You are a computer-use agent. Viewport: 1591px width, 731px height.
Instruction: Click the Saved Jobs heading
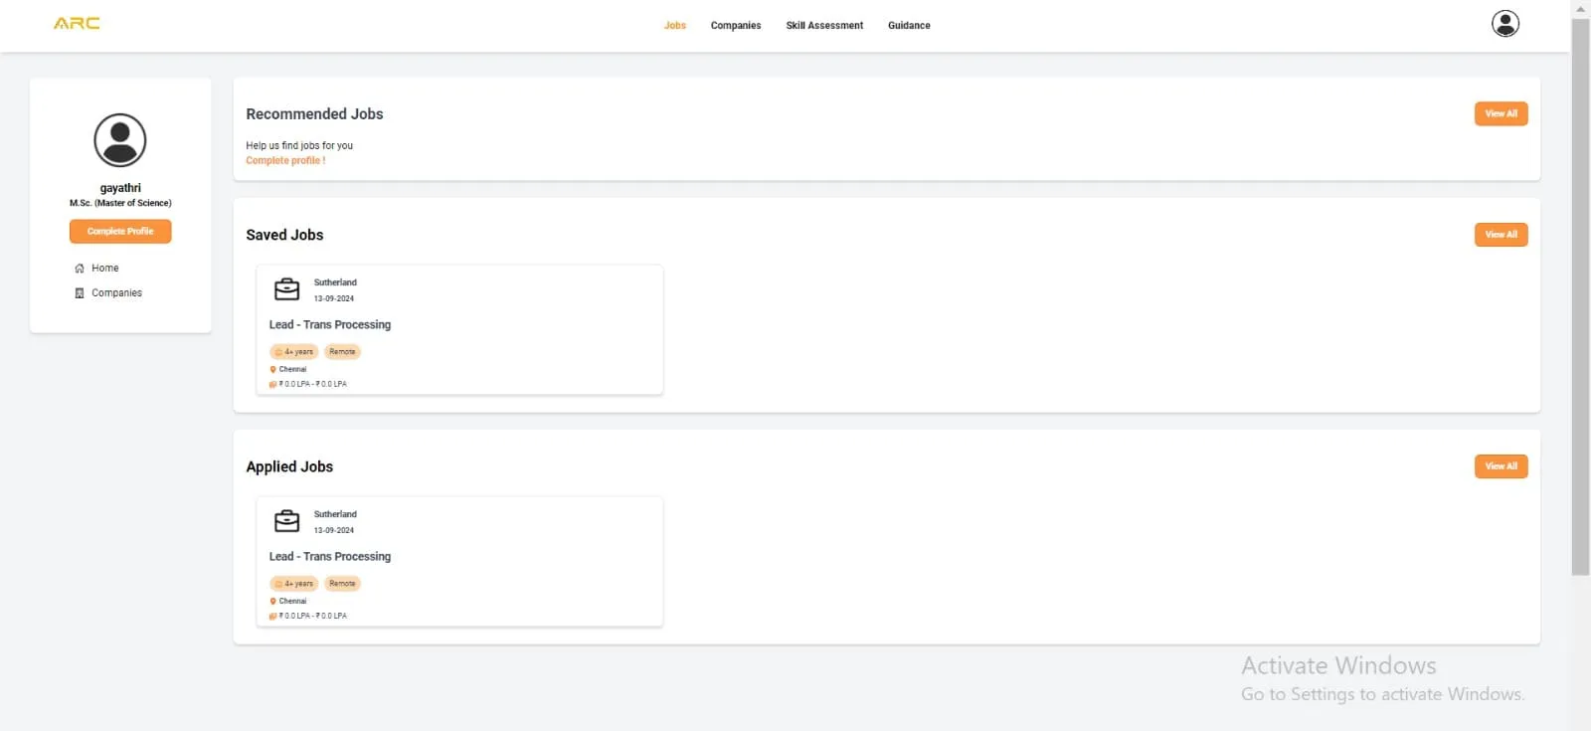(284, 235)
